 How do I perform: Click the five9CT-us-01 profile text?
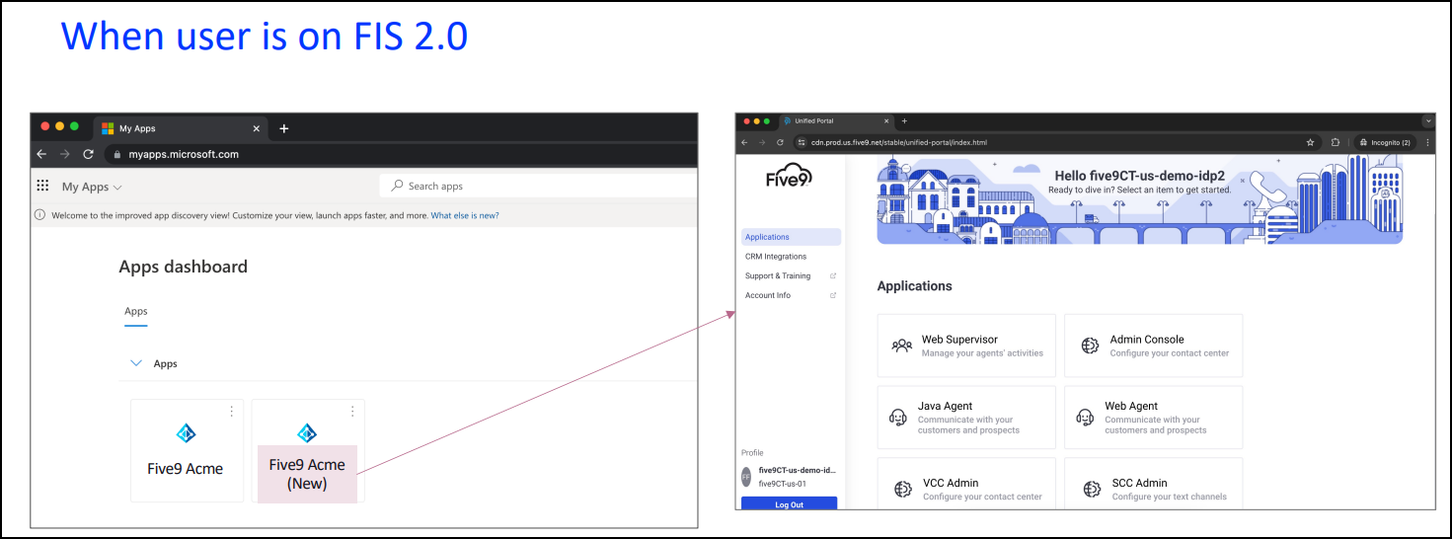click(x=782, y=484)
